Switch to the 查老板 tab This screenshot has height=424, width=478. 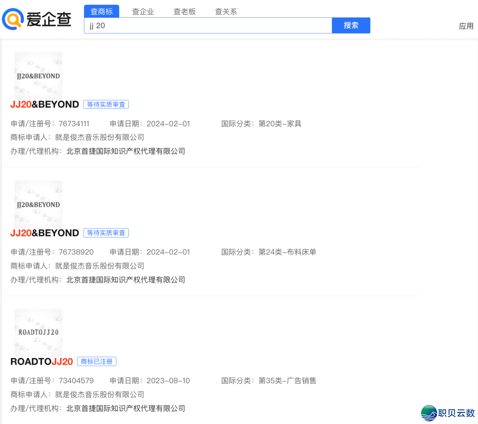tap(185, 12)
